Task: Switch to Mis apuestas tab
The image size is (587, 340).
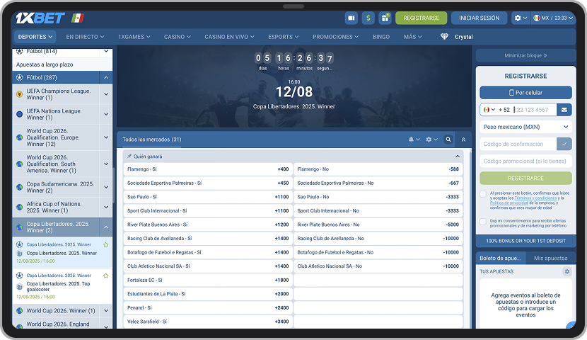Action: [x=551, y=258]
